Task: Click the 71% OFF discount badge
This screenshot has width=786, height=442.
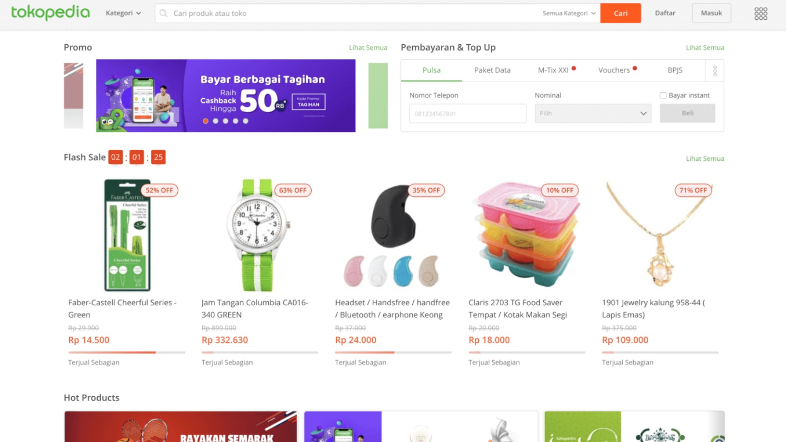Action: [693, 190]
